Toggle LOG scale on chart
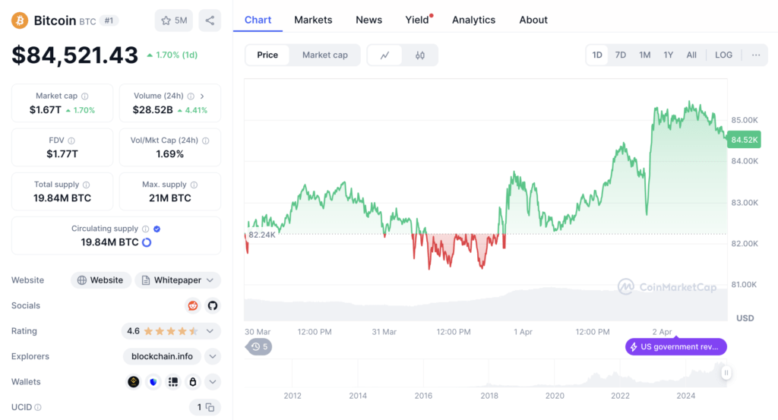This screenshot has width=778, height=420. click(723, 55)
